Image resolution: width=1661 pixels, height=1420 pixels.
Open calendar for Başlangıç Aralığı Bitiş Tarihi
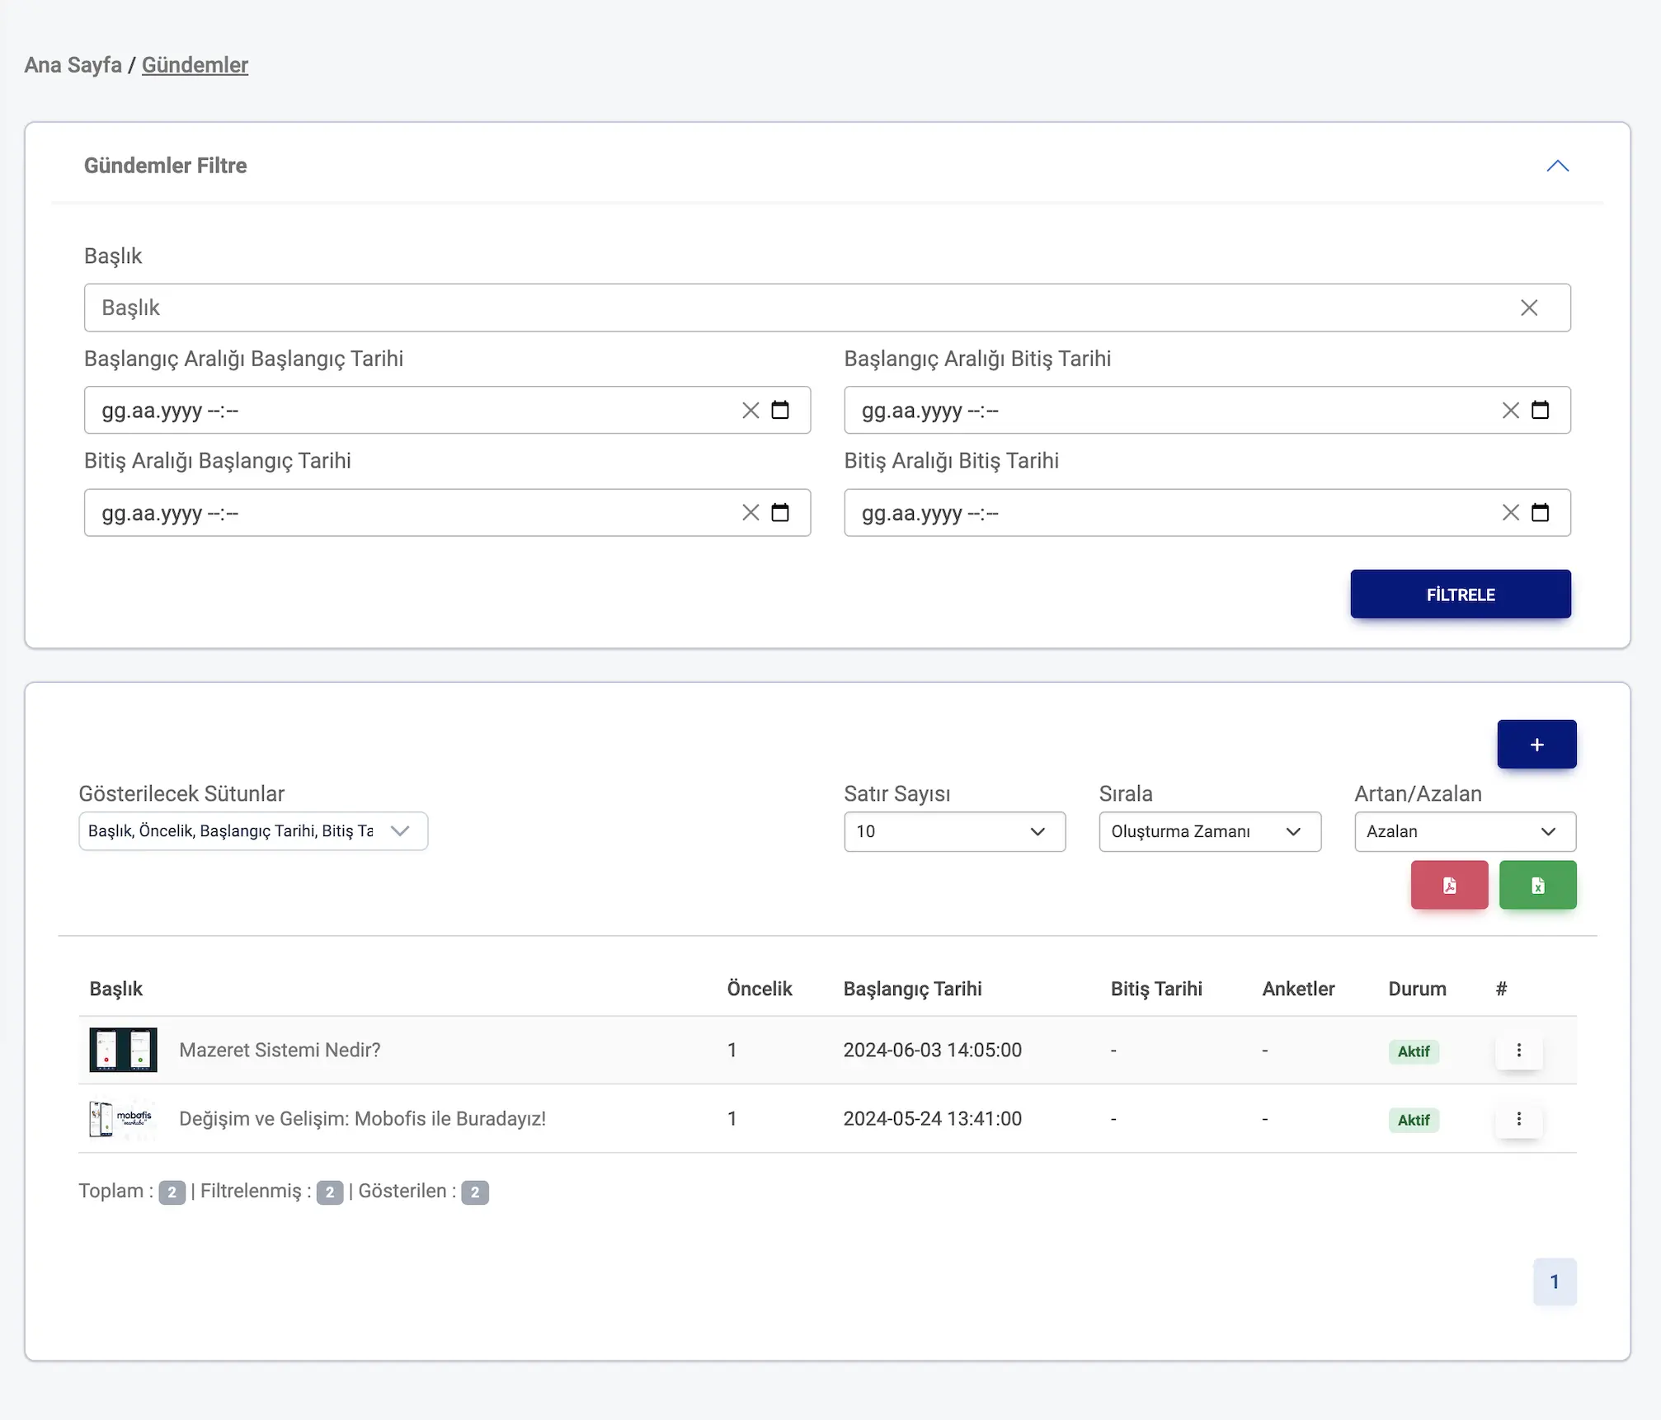[1541, 410]
